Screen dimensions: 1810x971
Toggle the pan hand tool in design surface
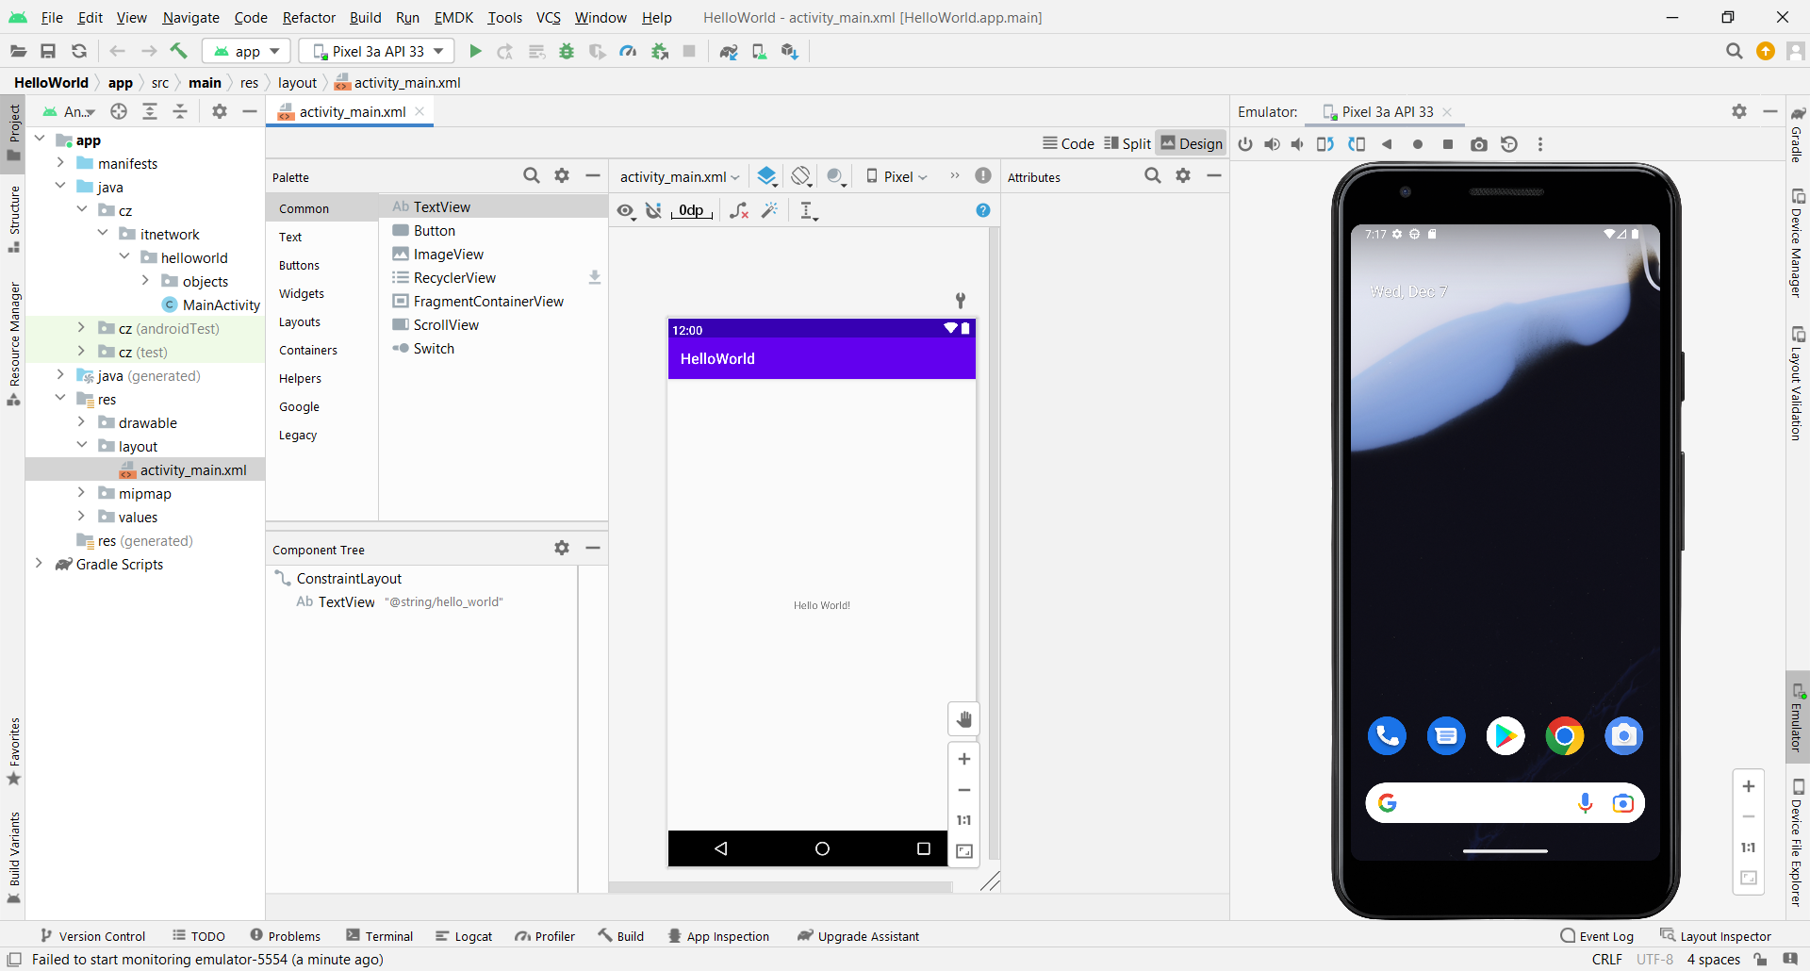pos(964,719)
